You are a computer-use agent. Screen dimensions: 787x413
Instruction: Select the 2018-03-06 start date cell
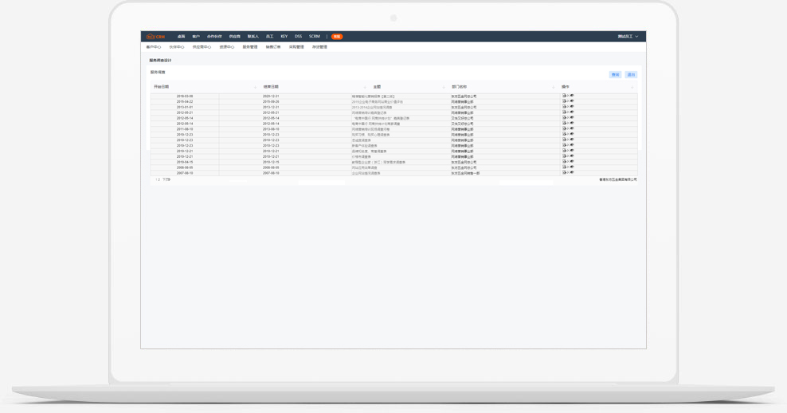185,96
